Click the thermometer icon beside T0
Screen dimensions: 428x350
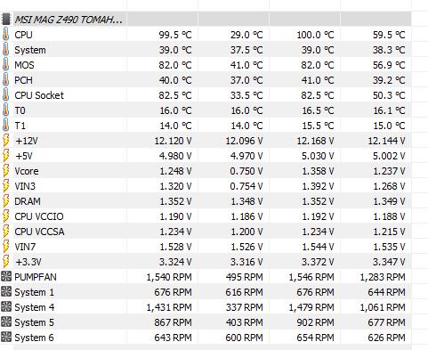[5, 110]
